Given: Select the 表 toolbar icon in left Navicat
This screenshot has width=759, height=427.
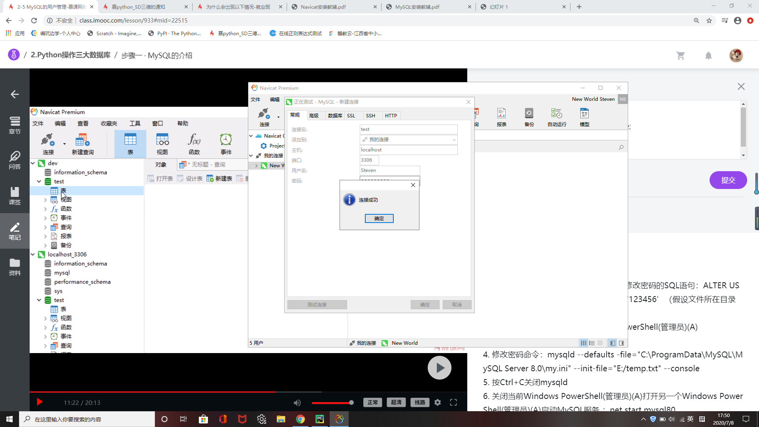Looking at the screenshot, I should pos(130,144).
